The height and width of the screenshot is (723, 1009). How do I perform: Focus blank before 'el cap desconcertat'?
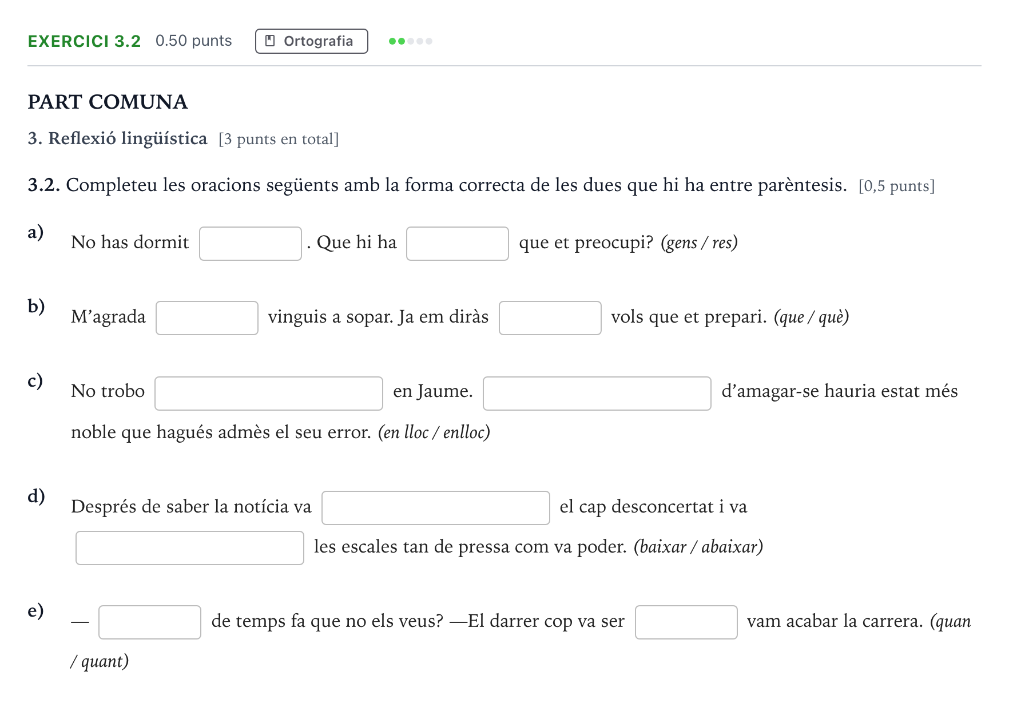coord(436,508)
